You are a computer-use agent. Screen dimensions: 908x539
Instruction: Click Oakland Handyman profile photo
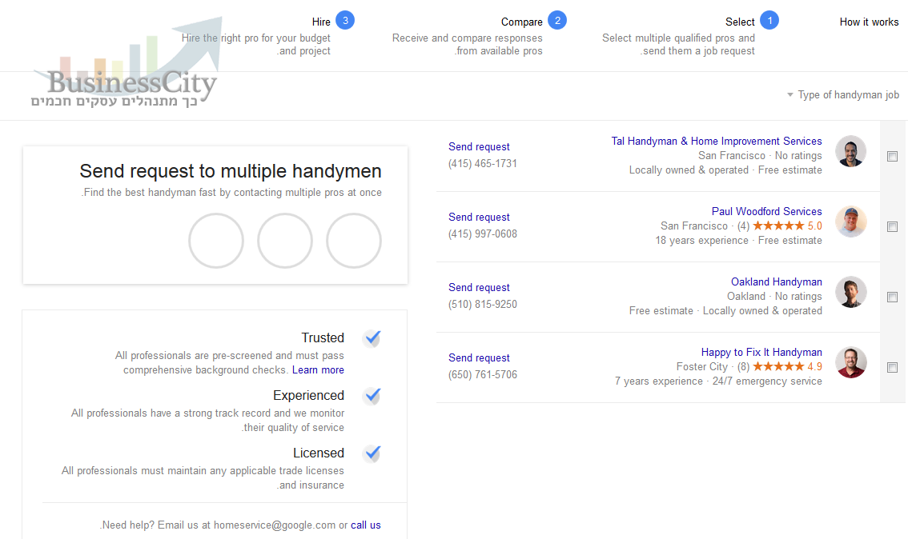[x=850, y=292]
